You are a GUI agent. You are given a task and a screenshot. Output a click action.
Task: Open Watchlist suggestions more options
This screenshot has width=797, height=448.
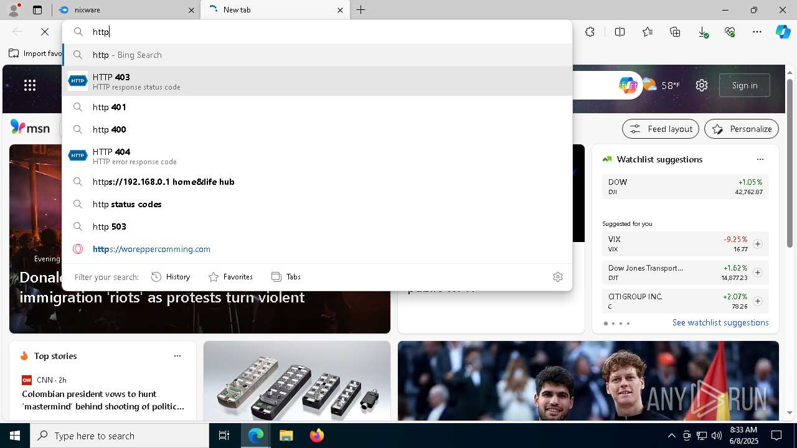tap(760, 159)
